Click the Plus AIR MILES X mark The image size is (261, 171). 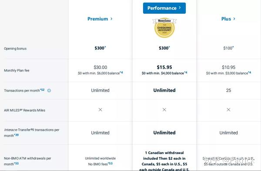(228, 109)
